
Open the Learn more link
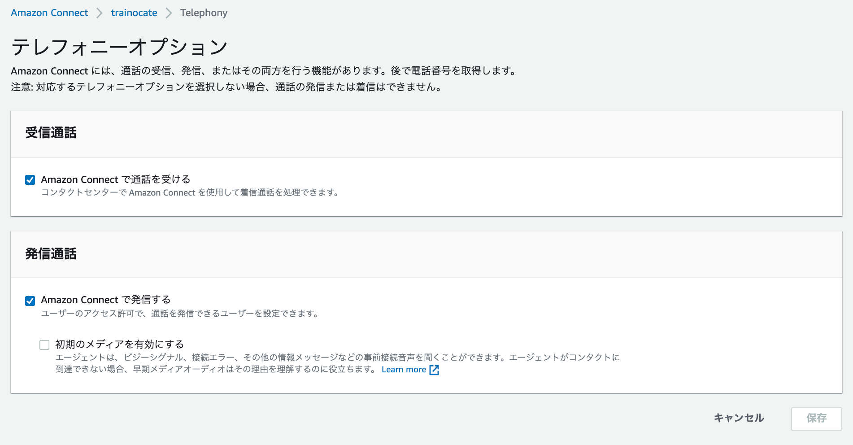(x=404, y=370)
